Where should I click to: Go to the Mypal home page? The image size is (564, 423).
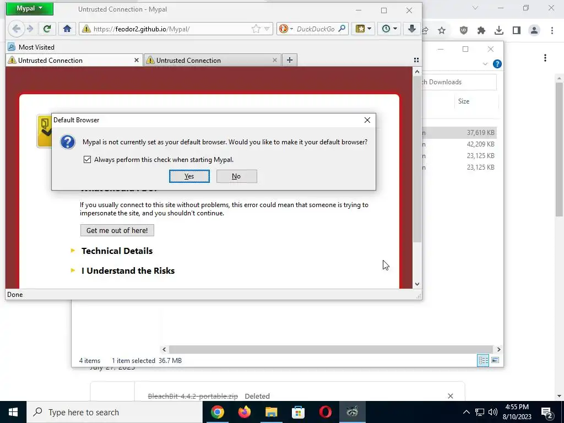67,29
